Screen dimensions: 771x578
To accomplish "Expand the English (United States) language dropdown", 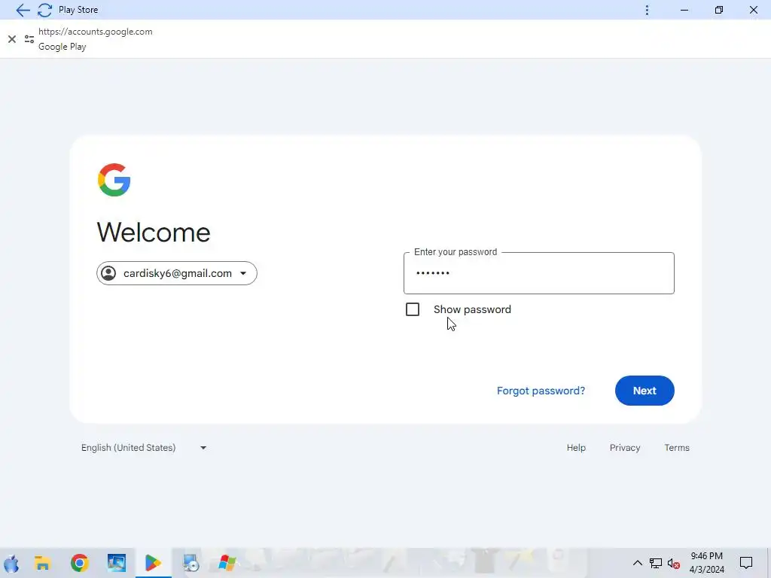I will (144, 448).
